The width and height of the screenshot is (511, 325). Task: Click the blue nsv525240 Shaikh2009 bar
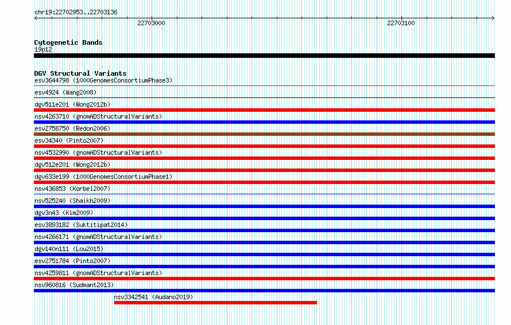coord(264,206)
